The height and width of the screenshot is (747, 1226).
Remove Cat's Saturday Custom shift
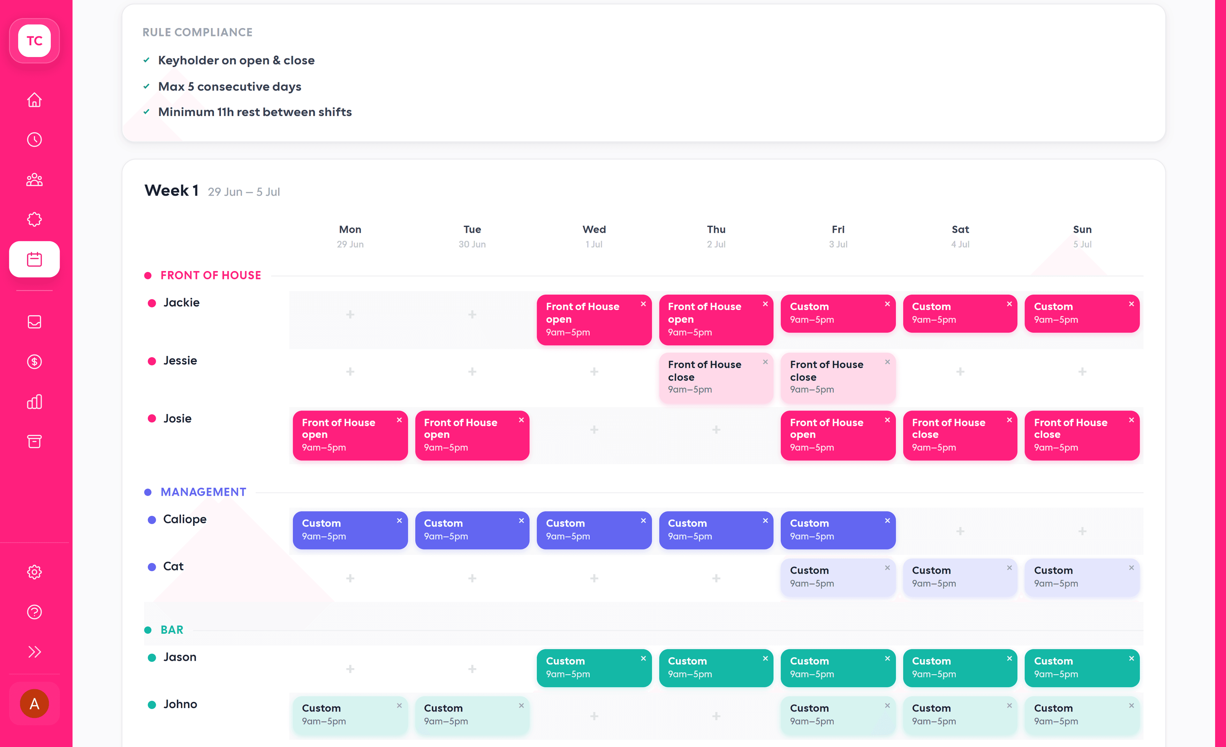1009,568
